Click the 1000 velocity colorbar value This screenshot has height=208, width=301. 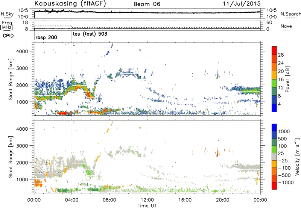pyautogui.click(x=284, y=131)
